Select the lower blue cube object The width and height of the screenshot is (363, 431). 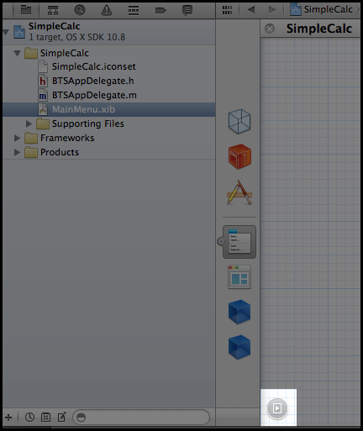tap(239, 347)
